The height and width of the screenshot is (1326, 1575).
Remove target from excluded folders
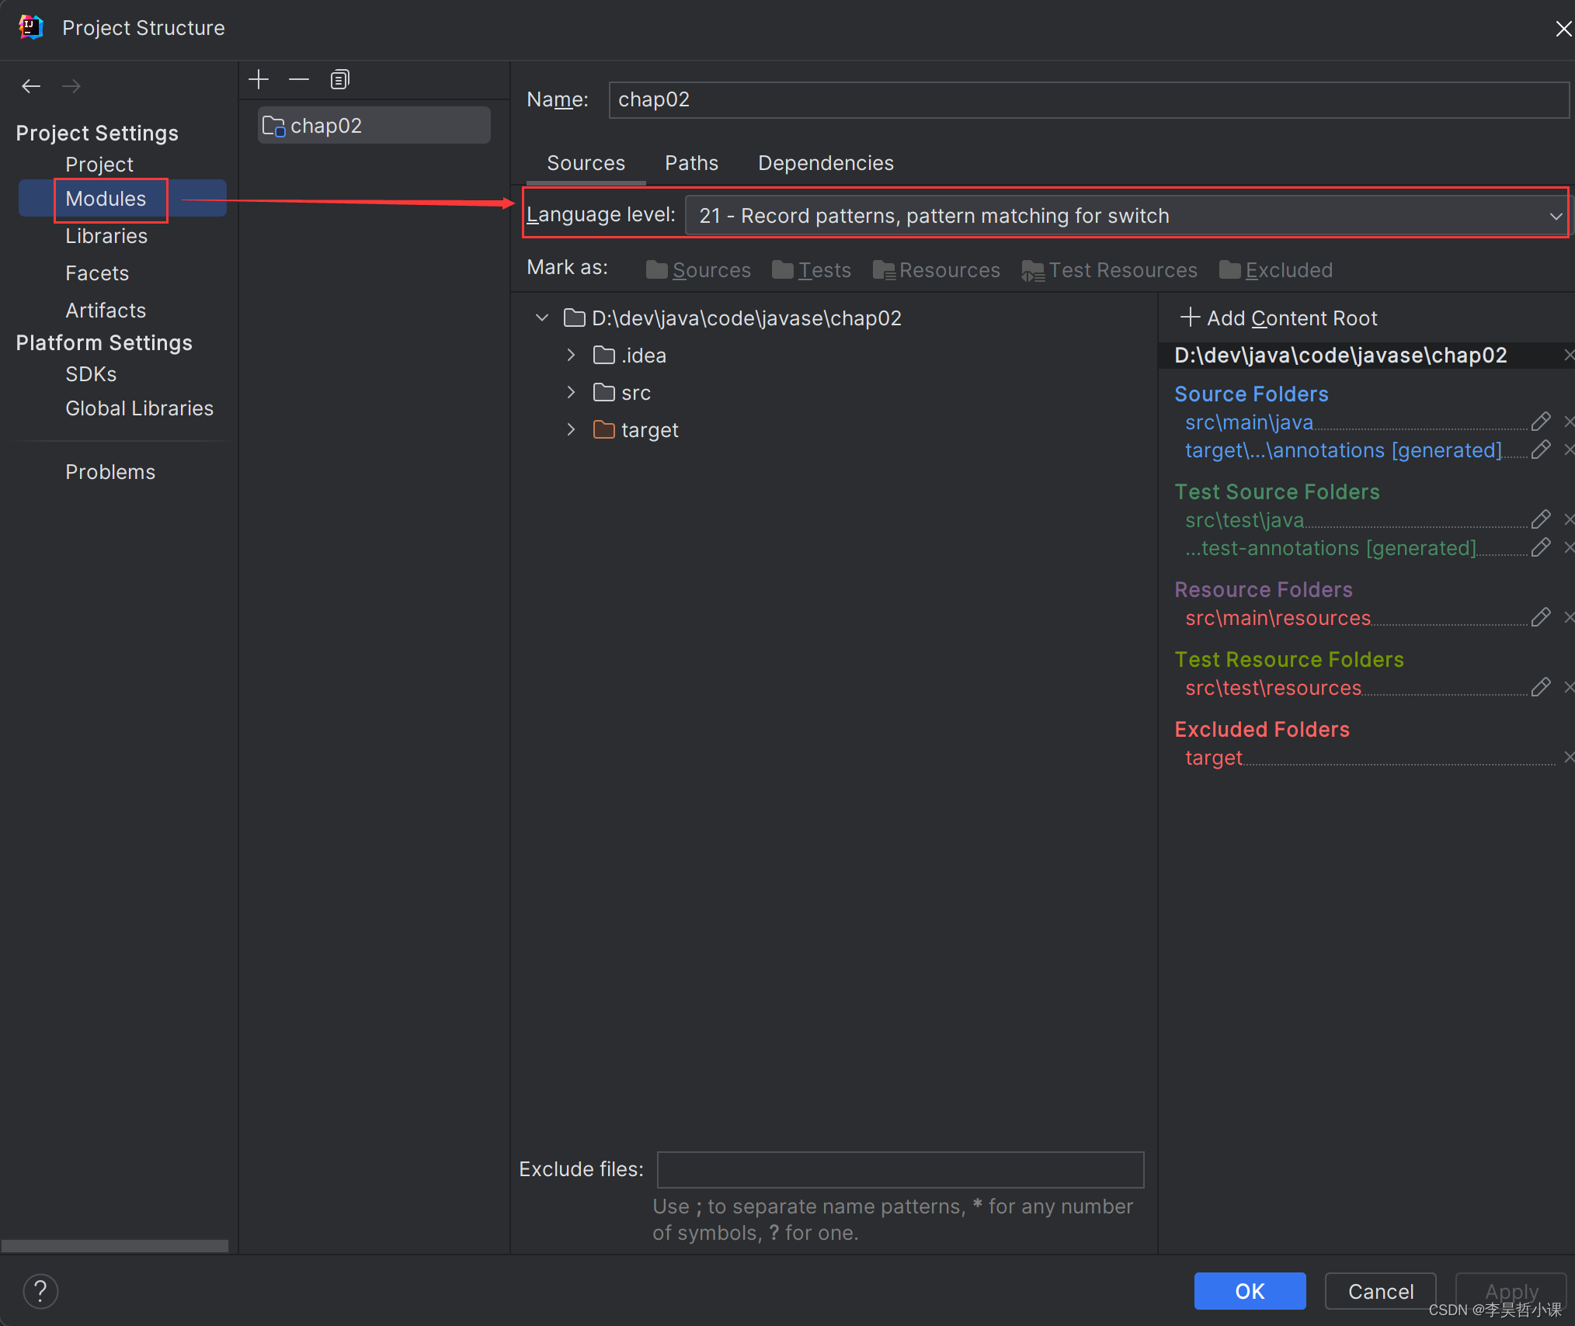click(x=1568, y=757)
